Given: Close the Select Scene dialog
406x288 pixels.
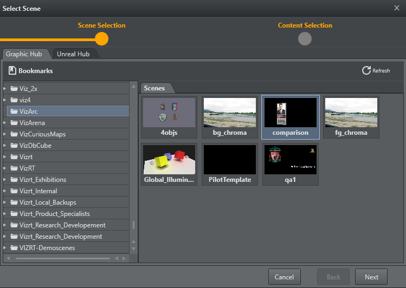Looking at the screenshot, I should tap(396, 8).
